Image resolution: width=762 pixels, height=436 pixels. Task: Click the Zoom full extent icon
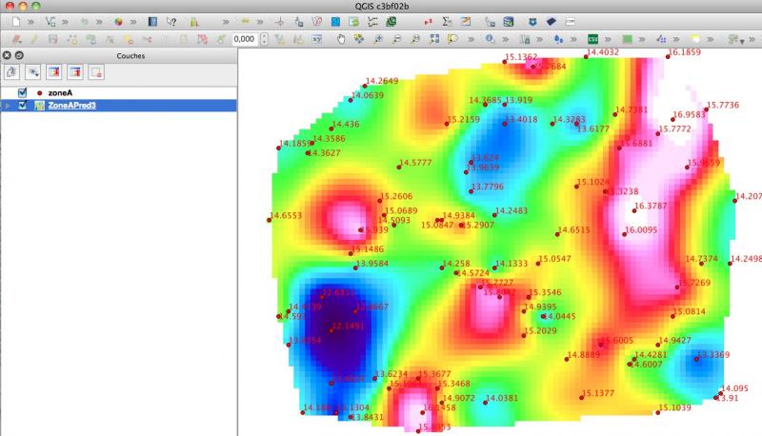coord(434,40)
